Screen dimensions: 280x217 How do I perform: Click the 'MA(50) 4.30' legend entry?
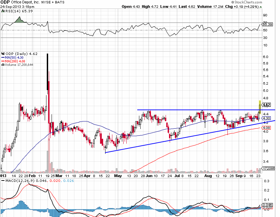tap(12, 57)
